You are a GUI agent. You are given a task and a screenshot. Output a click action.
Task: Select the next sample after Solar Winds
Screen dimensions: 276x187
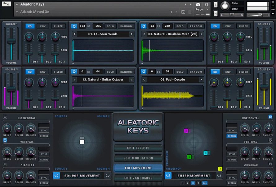coord(131,34)
